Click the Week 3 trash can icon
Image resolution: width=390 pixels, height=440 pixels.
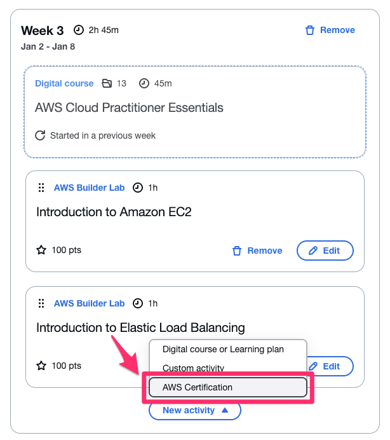click(x=310, y=31)
